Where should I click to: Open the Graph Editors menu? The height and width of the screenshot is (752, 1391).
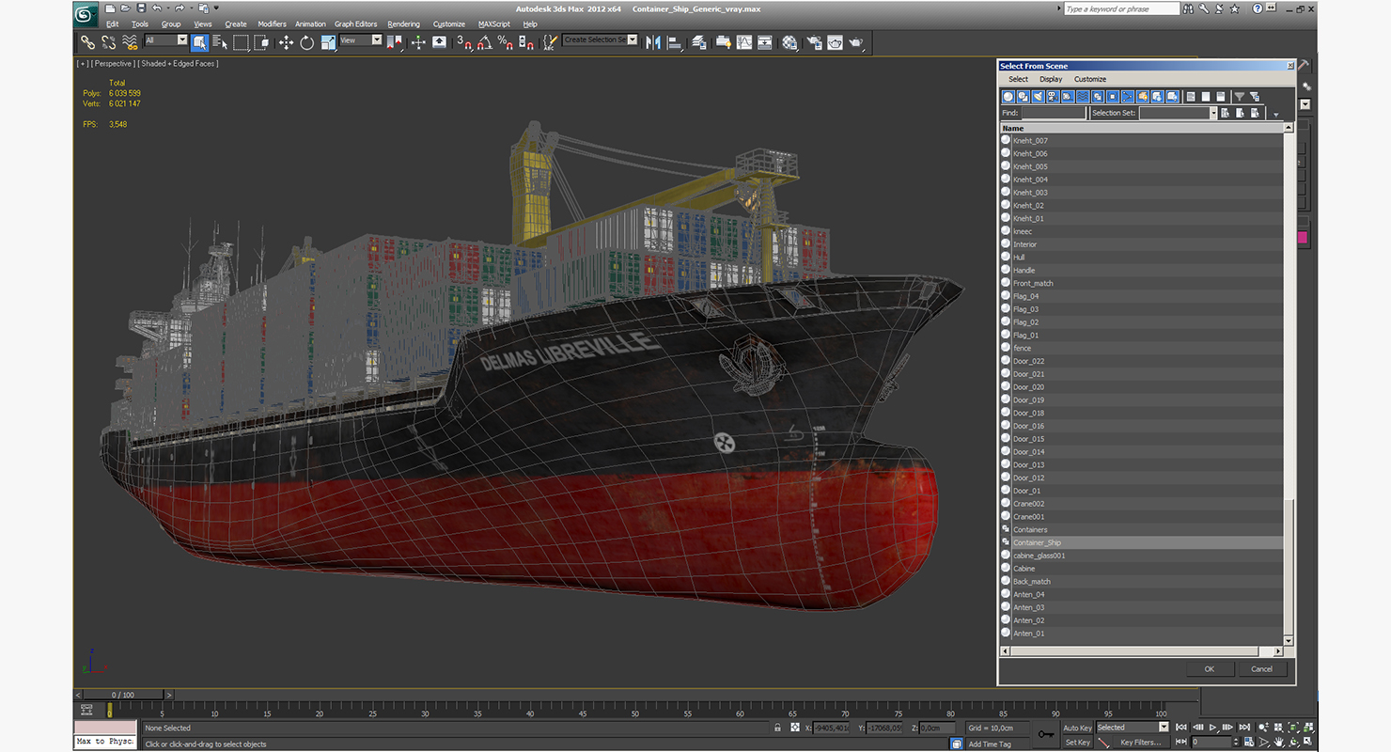pyautogui.click(x=355, y=23)
